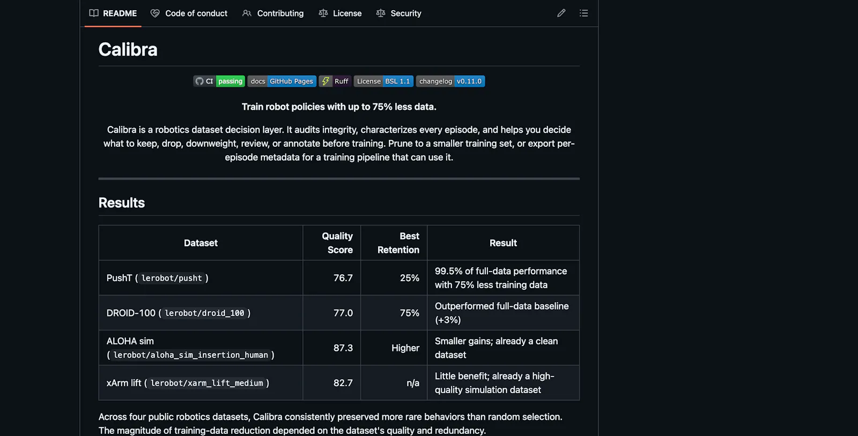Click the 75% best retention cell
The image size is (858, 436).
[x=394, y=313]
